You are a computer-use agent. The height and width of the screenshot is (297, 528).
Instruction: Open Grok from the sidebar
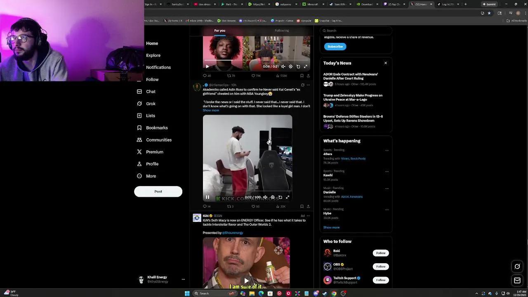point(151,104)
